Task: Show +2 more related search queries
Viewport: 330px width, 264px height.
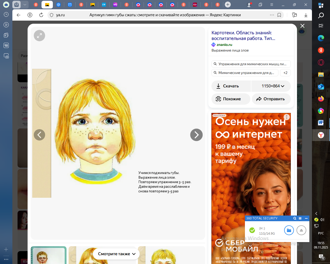Action: 285,73
